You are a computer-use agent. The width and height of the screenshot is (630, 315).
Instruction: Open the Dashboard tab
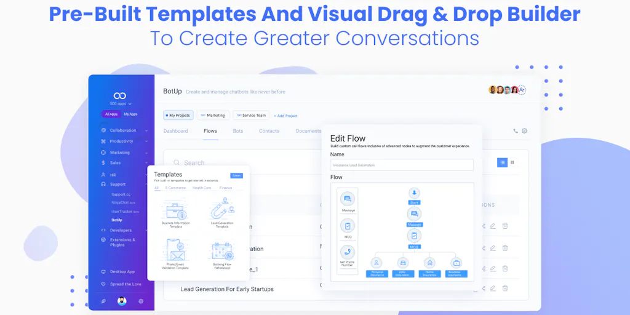click(175, 131)
